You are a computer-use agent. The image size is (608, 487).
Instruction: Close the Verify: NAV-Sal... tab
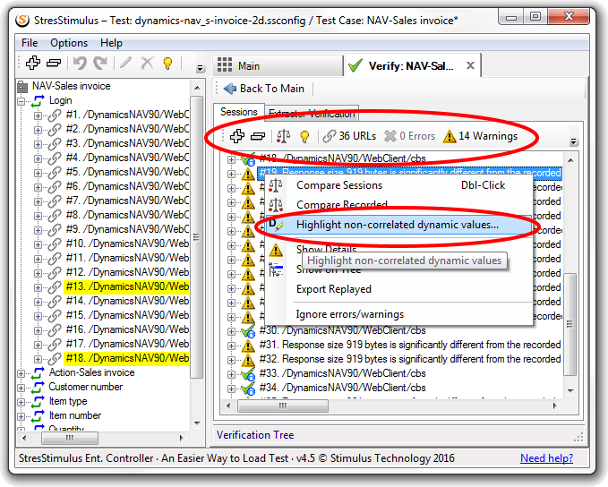tap(470, 65)
